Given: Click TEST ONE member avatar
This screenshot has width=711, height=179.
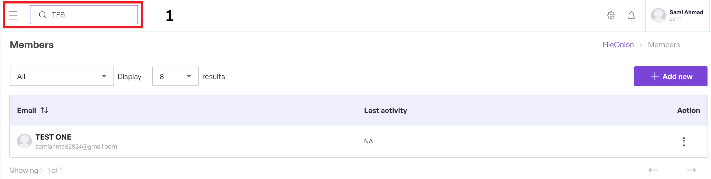Looking at the screenshot, I should coord(24,141).
